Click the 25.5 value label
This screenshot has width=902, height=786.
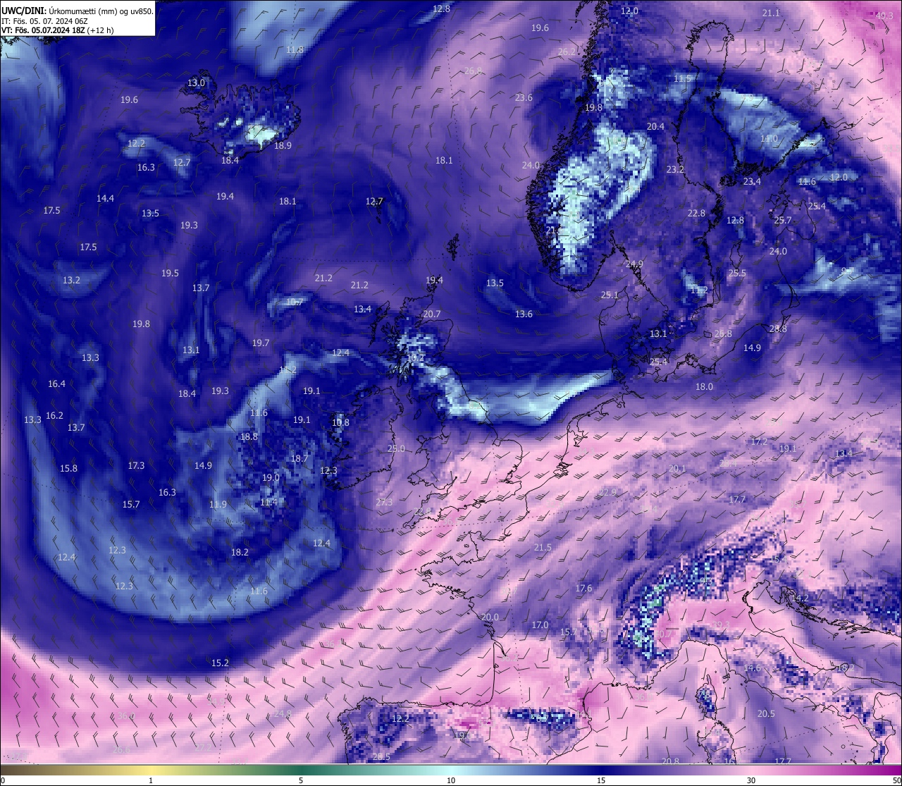tap(737, 274)
